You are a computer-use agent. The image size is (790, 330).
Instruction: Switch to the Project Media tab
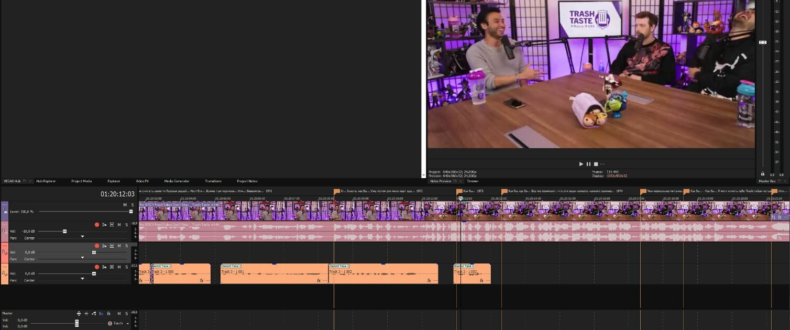coord(82,181)
